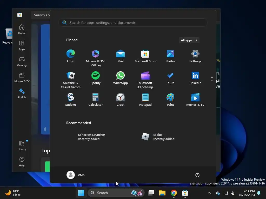Open File Explorer from the taskbar

pos(162,193)
